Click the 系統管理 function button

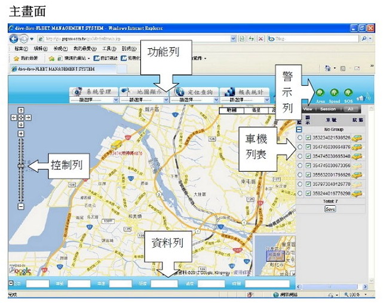(94, 92)
